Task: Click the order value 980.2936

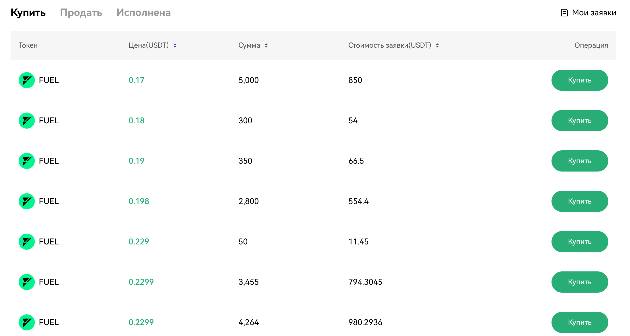Action: point(365,322)
